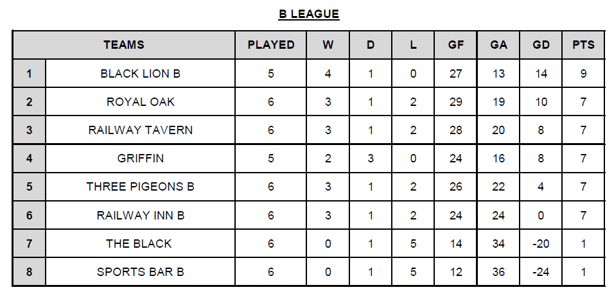The image size is (614, 292).
Task: Click The Black goal difference -20
Action: click(541, 243)
